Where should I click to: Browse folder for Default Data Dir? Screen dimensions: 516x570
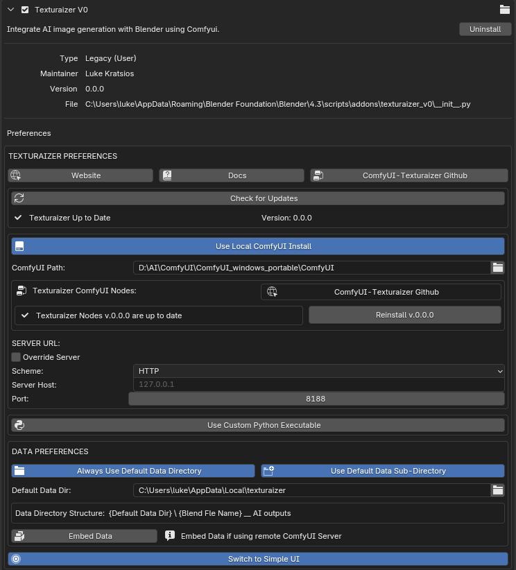[498, 490]
